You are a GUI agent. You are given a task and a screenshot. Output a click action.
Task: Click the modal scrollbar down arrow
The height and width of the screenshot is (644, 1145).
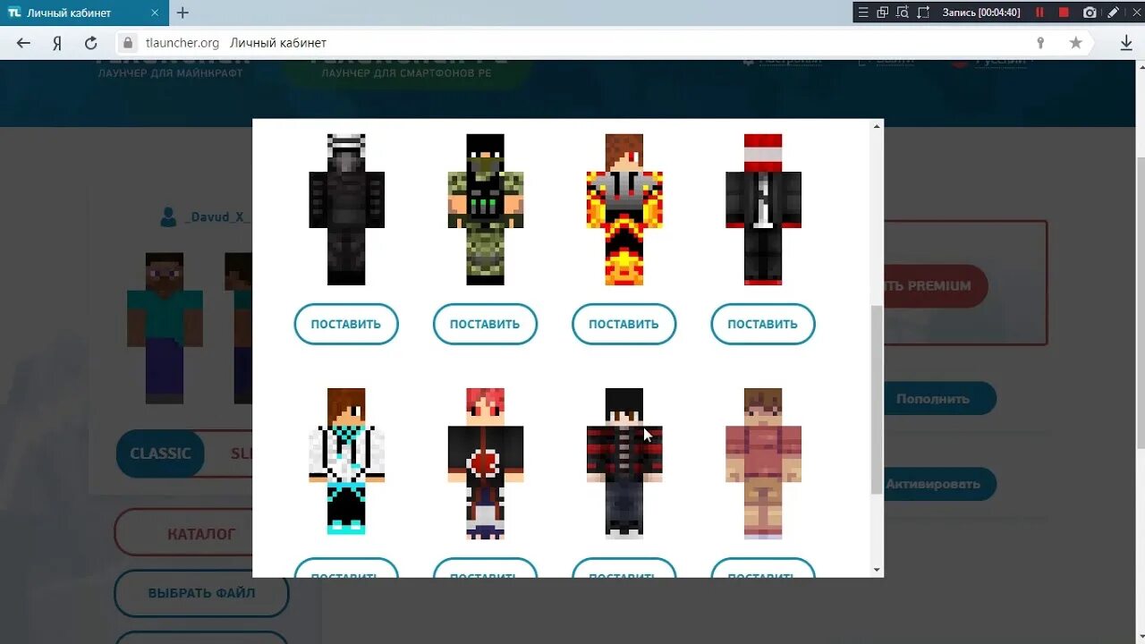877,570
